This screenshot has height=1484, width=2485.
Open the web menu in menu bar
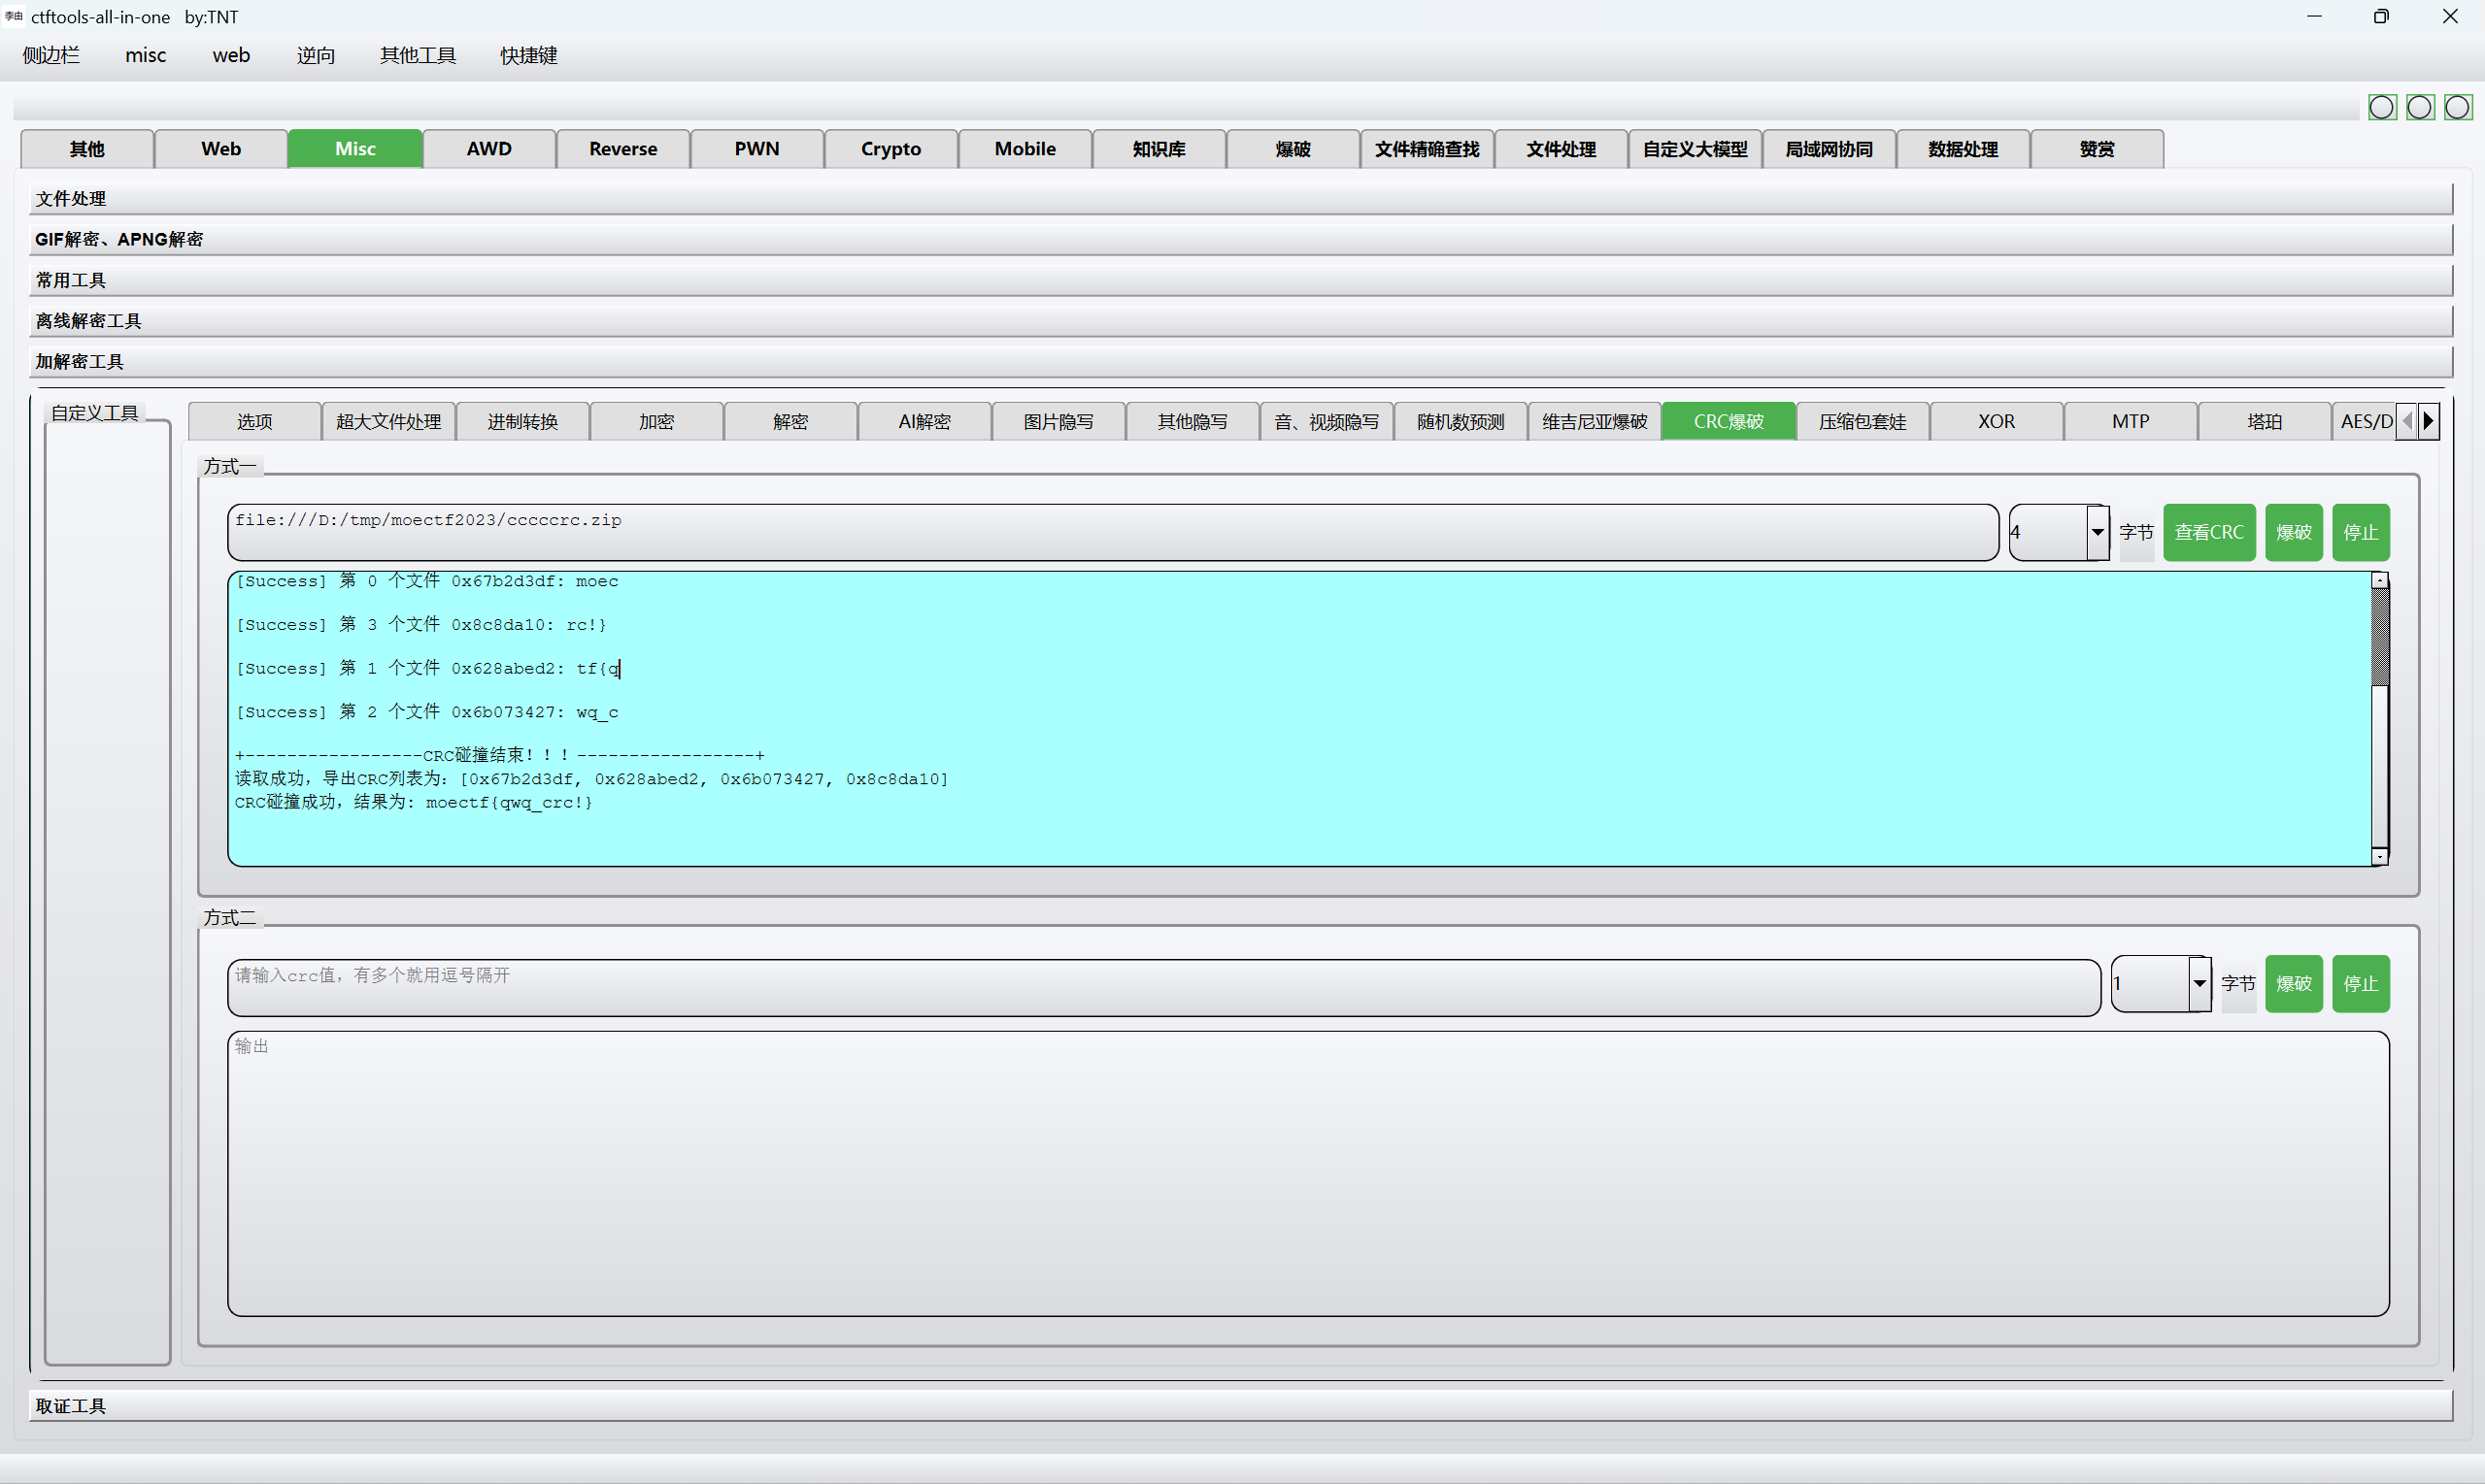click(231, 55)
